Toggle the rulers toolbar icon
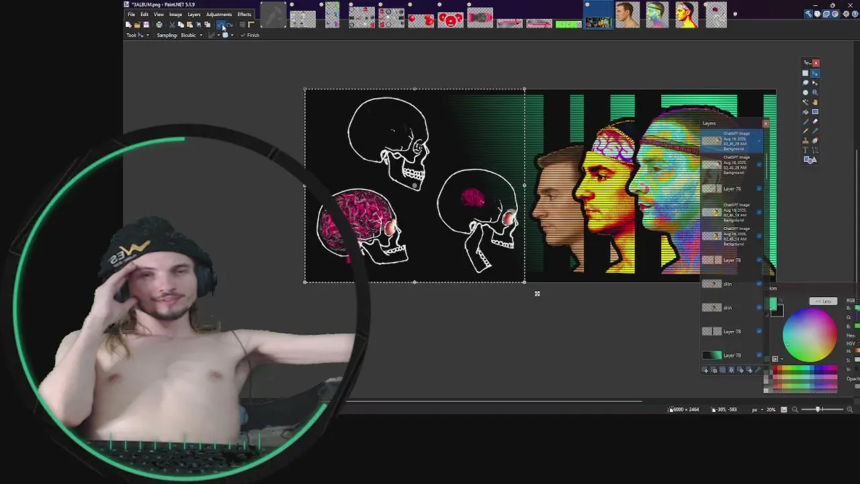The height and width of the screenshot is (484, 860). pyautogui.click(x=251, y=25)
